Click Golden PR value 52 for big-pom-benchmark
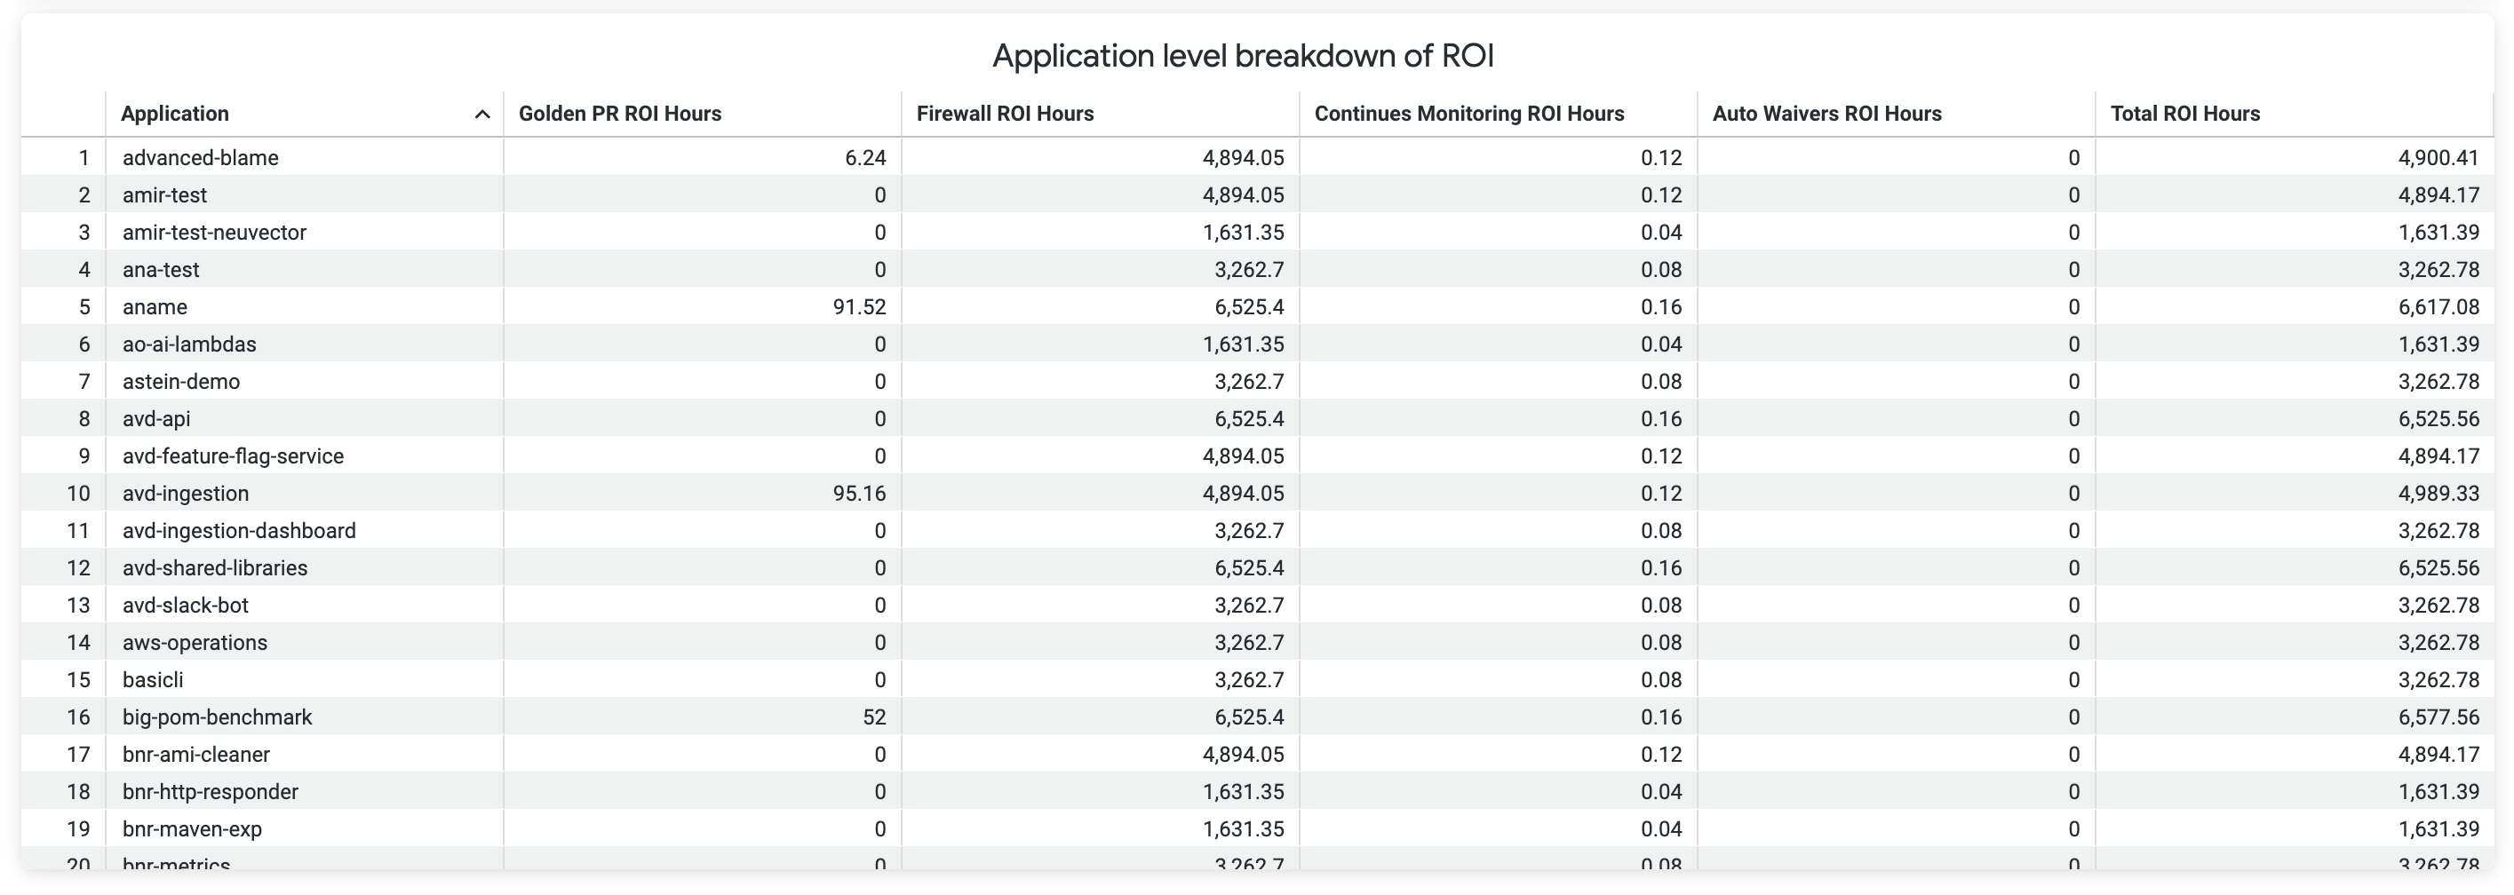The width and height of the screenshot is (2514, 895). [x=874, y=717]
